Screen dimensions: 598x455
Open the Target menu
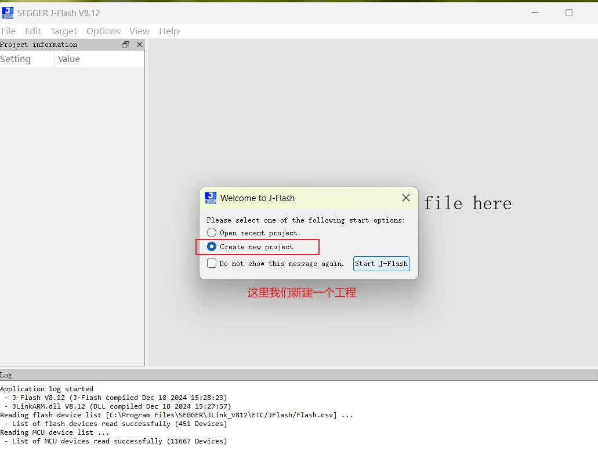64,31
